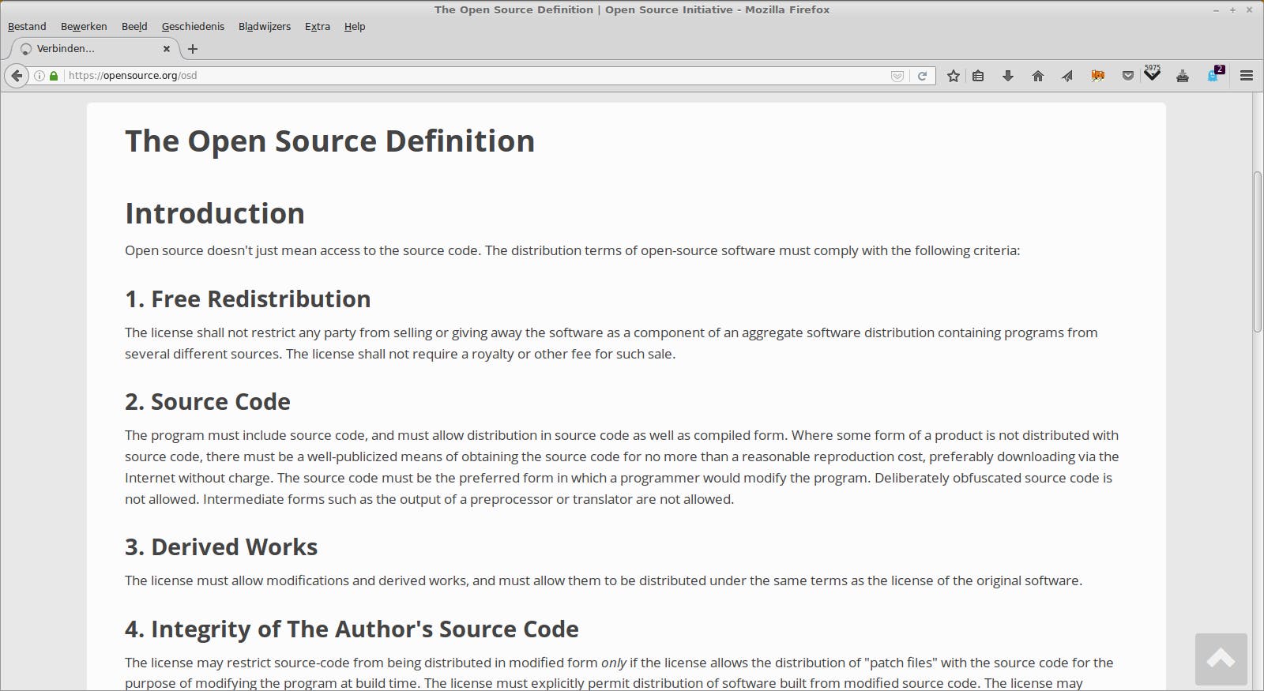The height and width of the screenshot is (691, 1264).
Task: Bookmark this page with the star icon
Action: (954, 76)
